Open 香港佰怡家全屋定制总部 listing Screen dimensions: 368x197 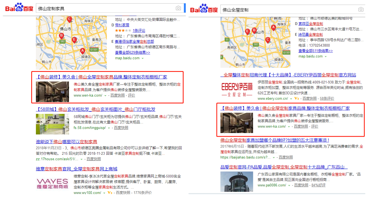(x=135, y=41)
